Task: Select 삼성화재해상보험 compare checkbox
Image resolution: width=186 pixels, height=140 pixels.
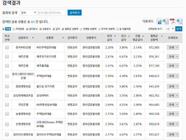Action: point(7,96)
